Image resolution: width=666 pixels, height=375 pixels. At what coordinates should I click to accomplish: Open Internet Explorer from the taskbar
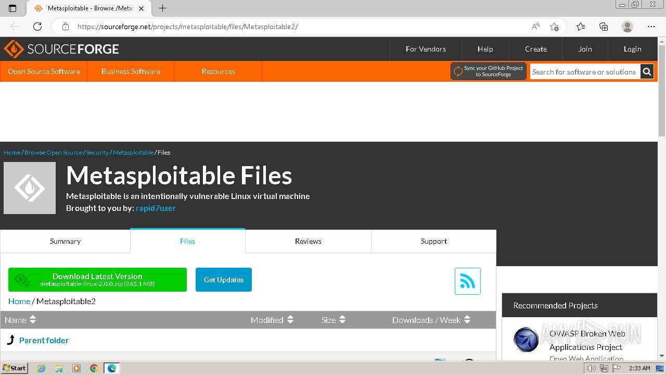42,368
